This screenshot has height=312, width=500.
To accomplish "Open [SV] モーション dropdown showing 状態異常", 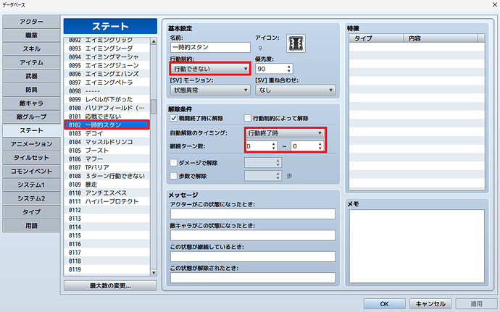I will (210, 90).
